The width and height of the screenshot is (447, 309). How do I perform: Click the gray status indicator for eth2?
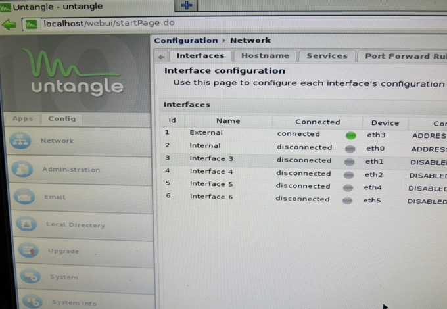pos(348,175)
